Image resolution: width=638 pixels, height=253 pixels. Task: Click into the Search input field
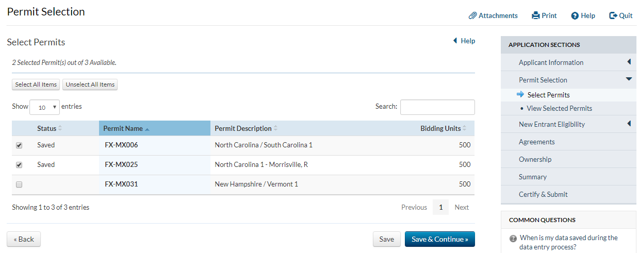[437, 107]
